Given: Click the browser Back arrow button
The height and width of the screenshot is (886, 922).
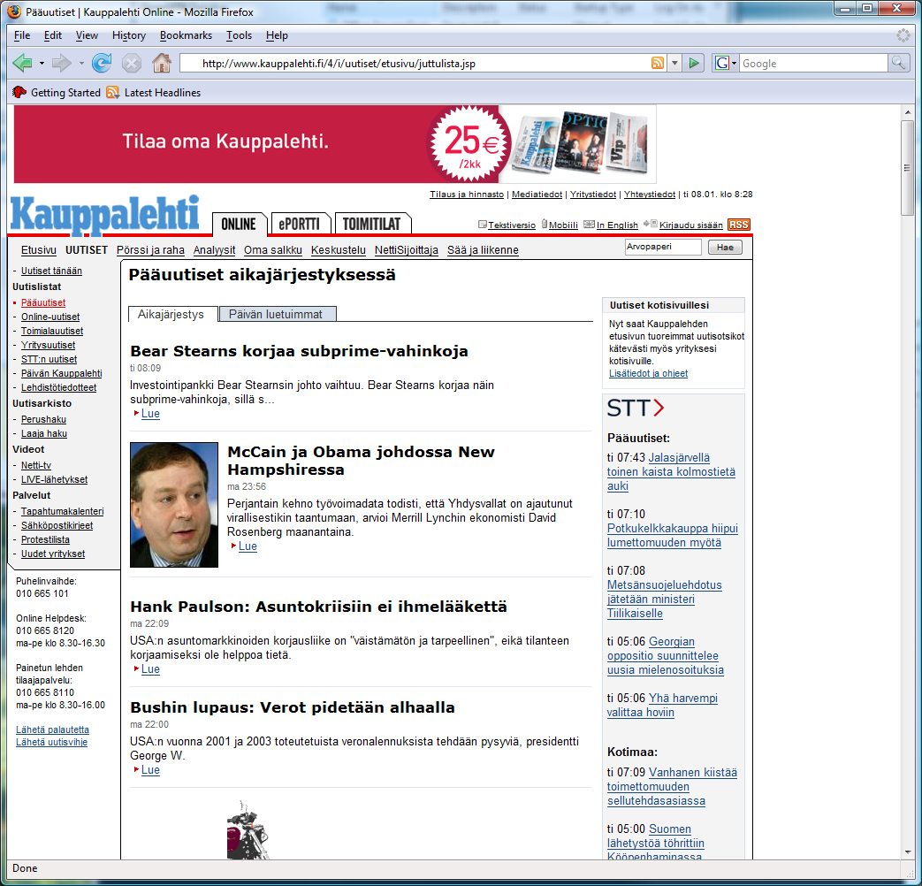Looking at the screenshot, I should [23, 63].
